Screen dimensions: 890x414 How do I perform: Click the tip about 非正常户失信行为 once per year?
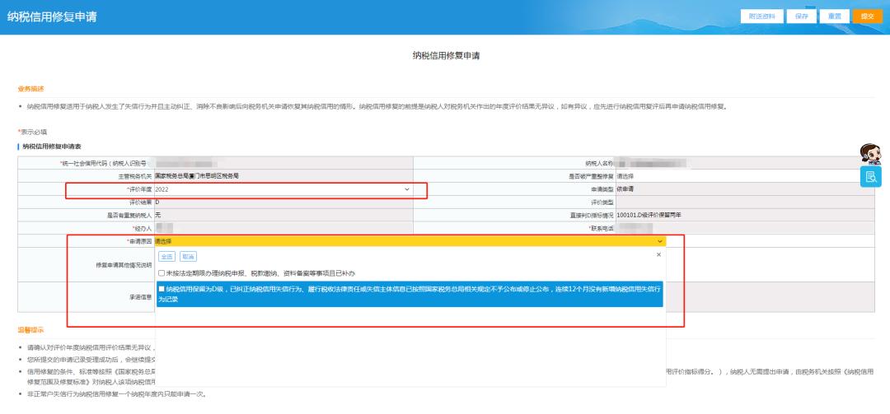click(116, 393)
